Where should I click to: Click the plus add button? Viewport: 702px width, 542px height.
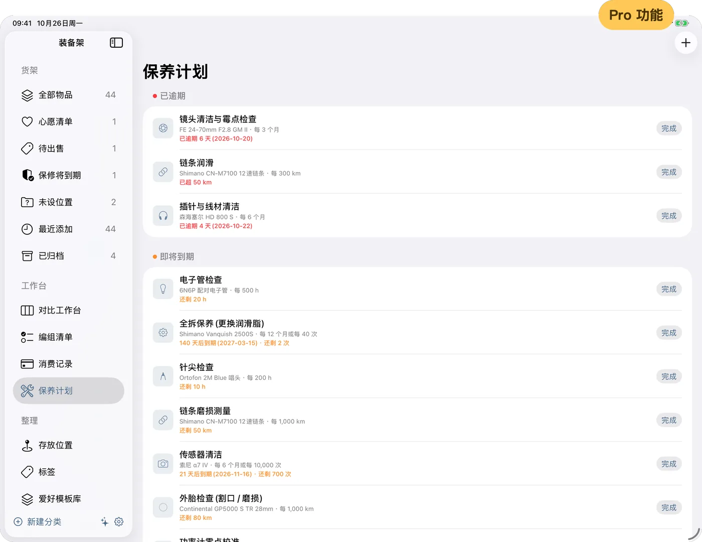tap(685, 43)
